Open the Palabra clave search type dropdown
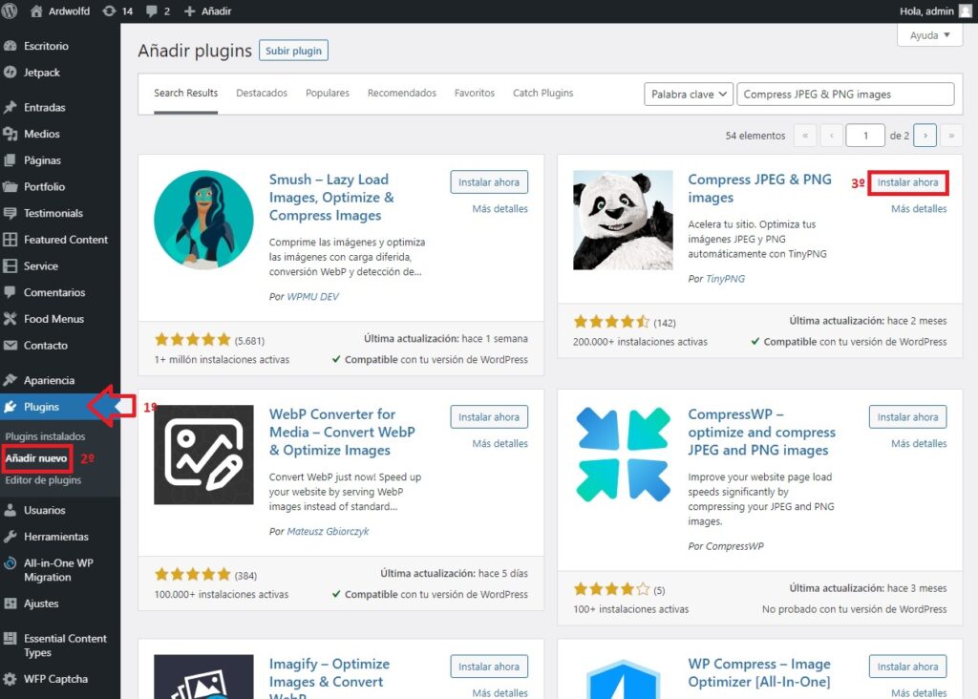Screen dimensions: 978x699 688,95
